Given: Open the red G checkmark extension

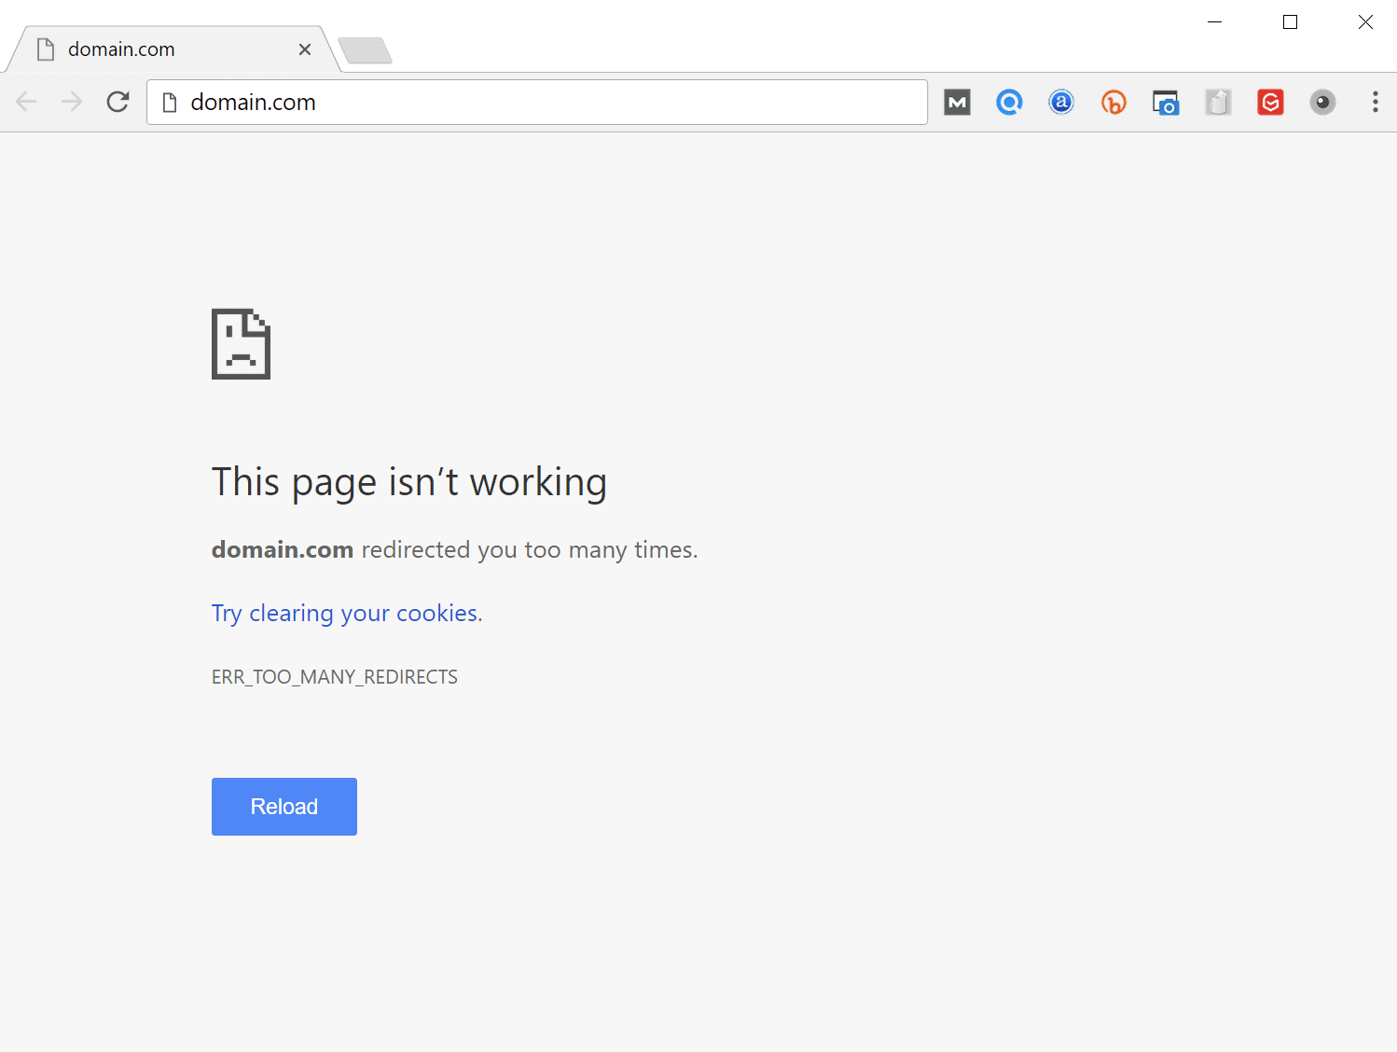Looking at the screenshot, I should coord(1270,103).
